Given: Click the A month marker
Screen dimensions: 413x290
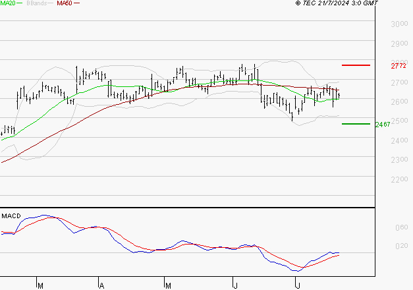Looking at the screenshot, I should click(x=101, y=285).
